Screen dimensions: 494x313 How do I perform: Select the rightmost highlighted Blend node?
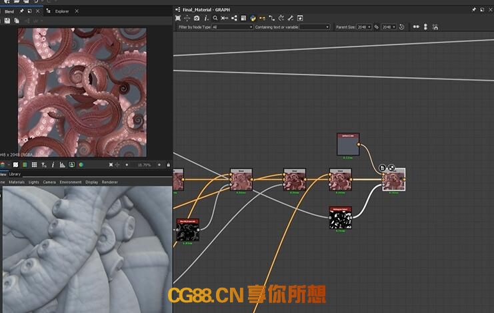point(394,180)
